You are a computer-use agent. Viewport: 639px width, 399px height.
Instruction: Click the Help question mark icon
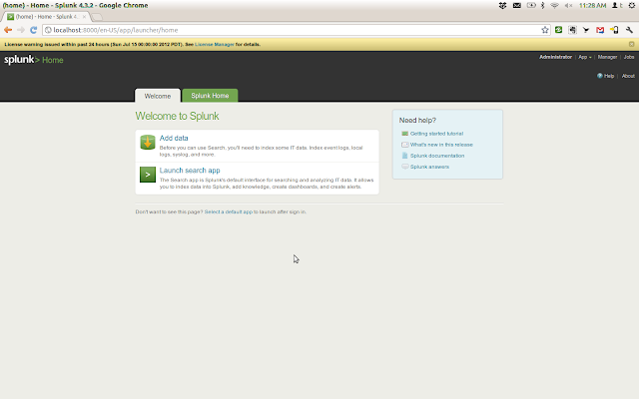(x=599, y=76)
